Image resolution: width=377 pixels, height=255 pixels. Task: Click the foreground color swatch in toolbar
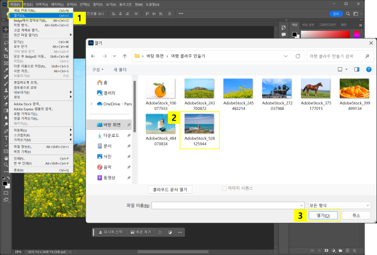tap(4, 183)
